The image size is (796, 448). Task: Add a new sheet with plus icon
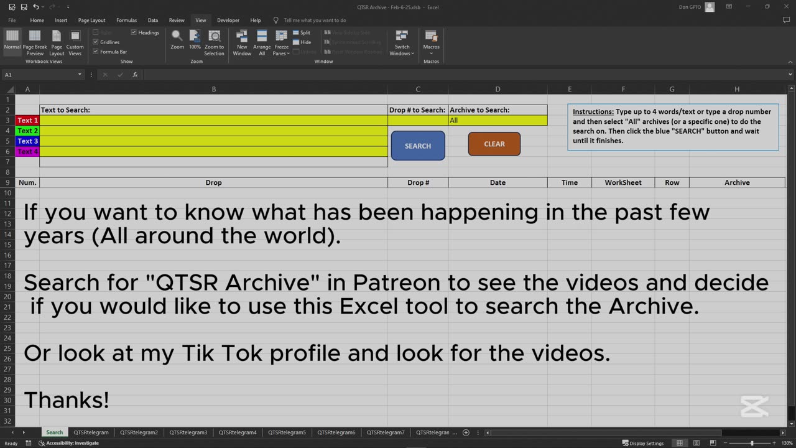(466, 432)
